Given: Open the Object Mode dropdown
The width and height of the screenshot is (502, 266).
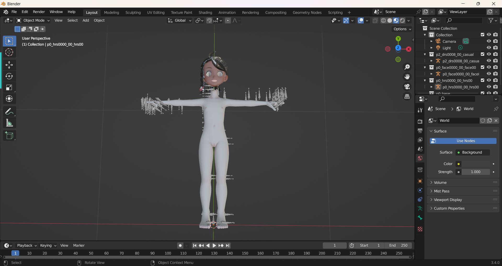Looking at the screenshot, I should [x=33, y=20].
